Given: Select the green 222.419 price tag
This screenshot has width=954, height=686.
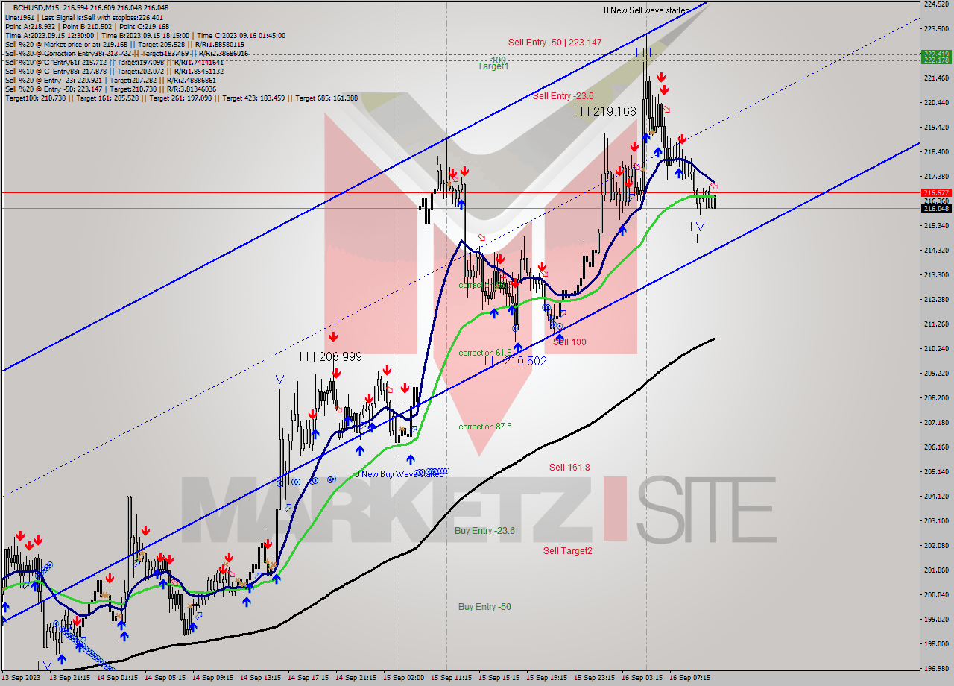Looking at the screenshot, I should 936,54.
